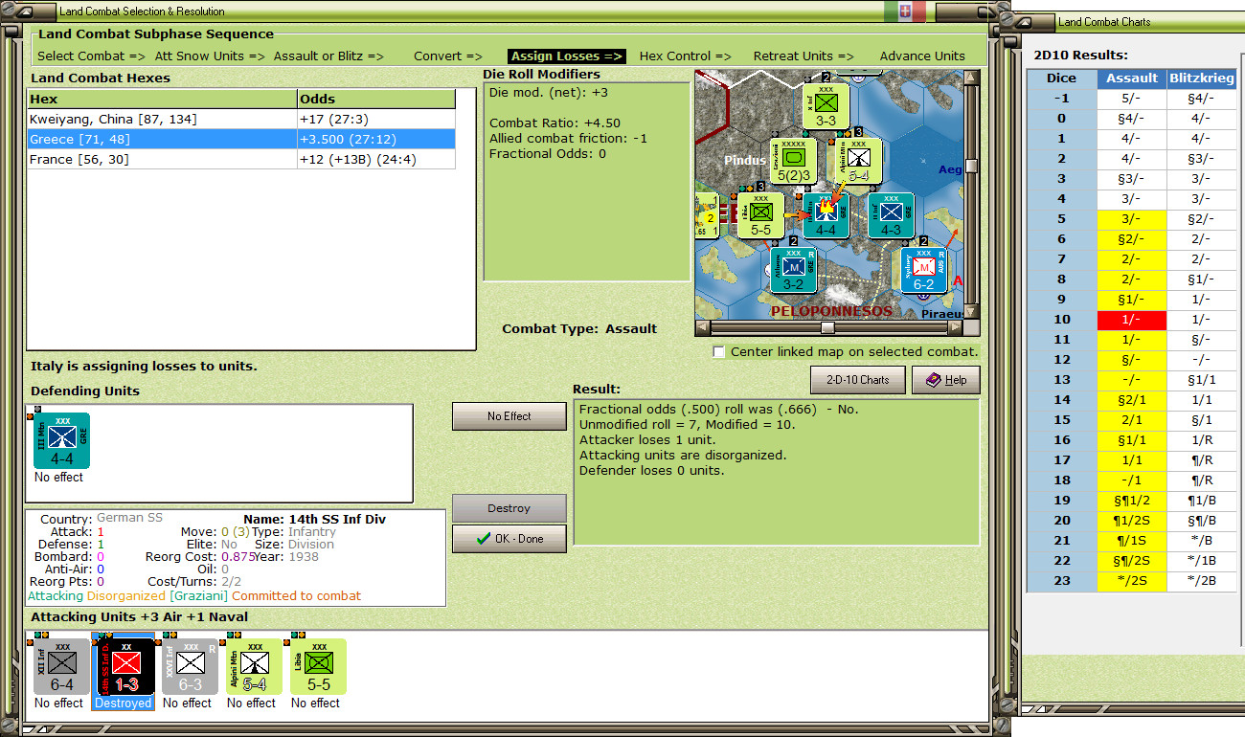This screenshot has width=1245, height=737.
Task: Click the Hex column header
Action: [162, 99]
